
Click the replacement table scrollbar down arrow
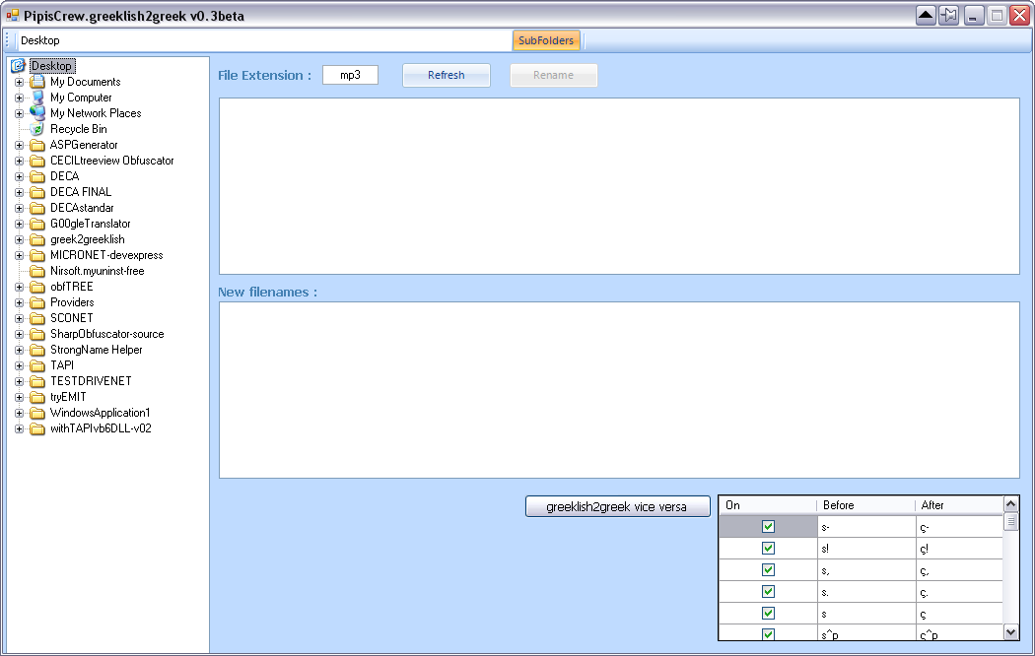tap(1010, 632)
